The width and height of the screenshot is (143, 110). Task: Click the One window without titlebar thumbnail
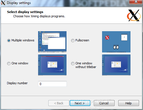point(116,65)
